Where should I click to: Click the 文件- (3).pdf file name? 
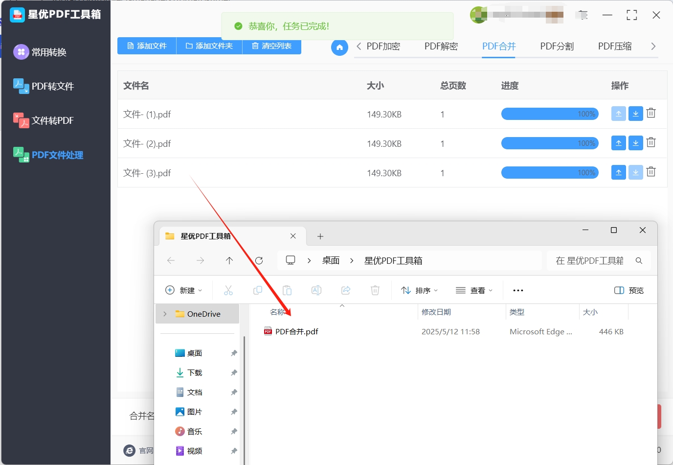pos(147,173)
